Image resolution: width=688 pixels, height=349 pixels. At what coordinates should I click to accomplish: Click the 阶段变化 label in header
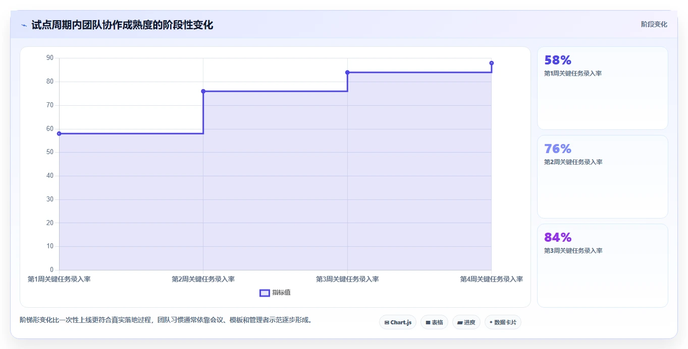(654, 24)
